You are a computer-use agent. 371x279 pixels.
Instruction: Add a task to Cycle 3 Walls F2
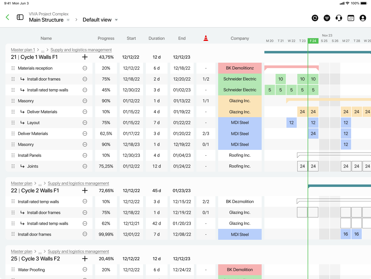pyautogui.click(x=85, y=259)
